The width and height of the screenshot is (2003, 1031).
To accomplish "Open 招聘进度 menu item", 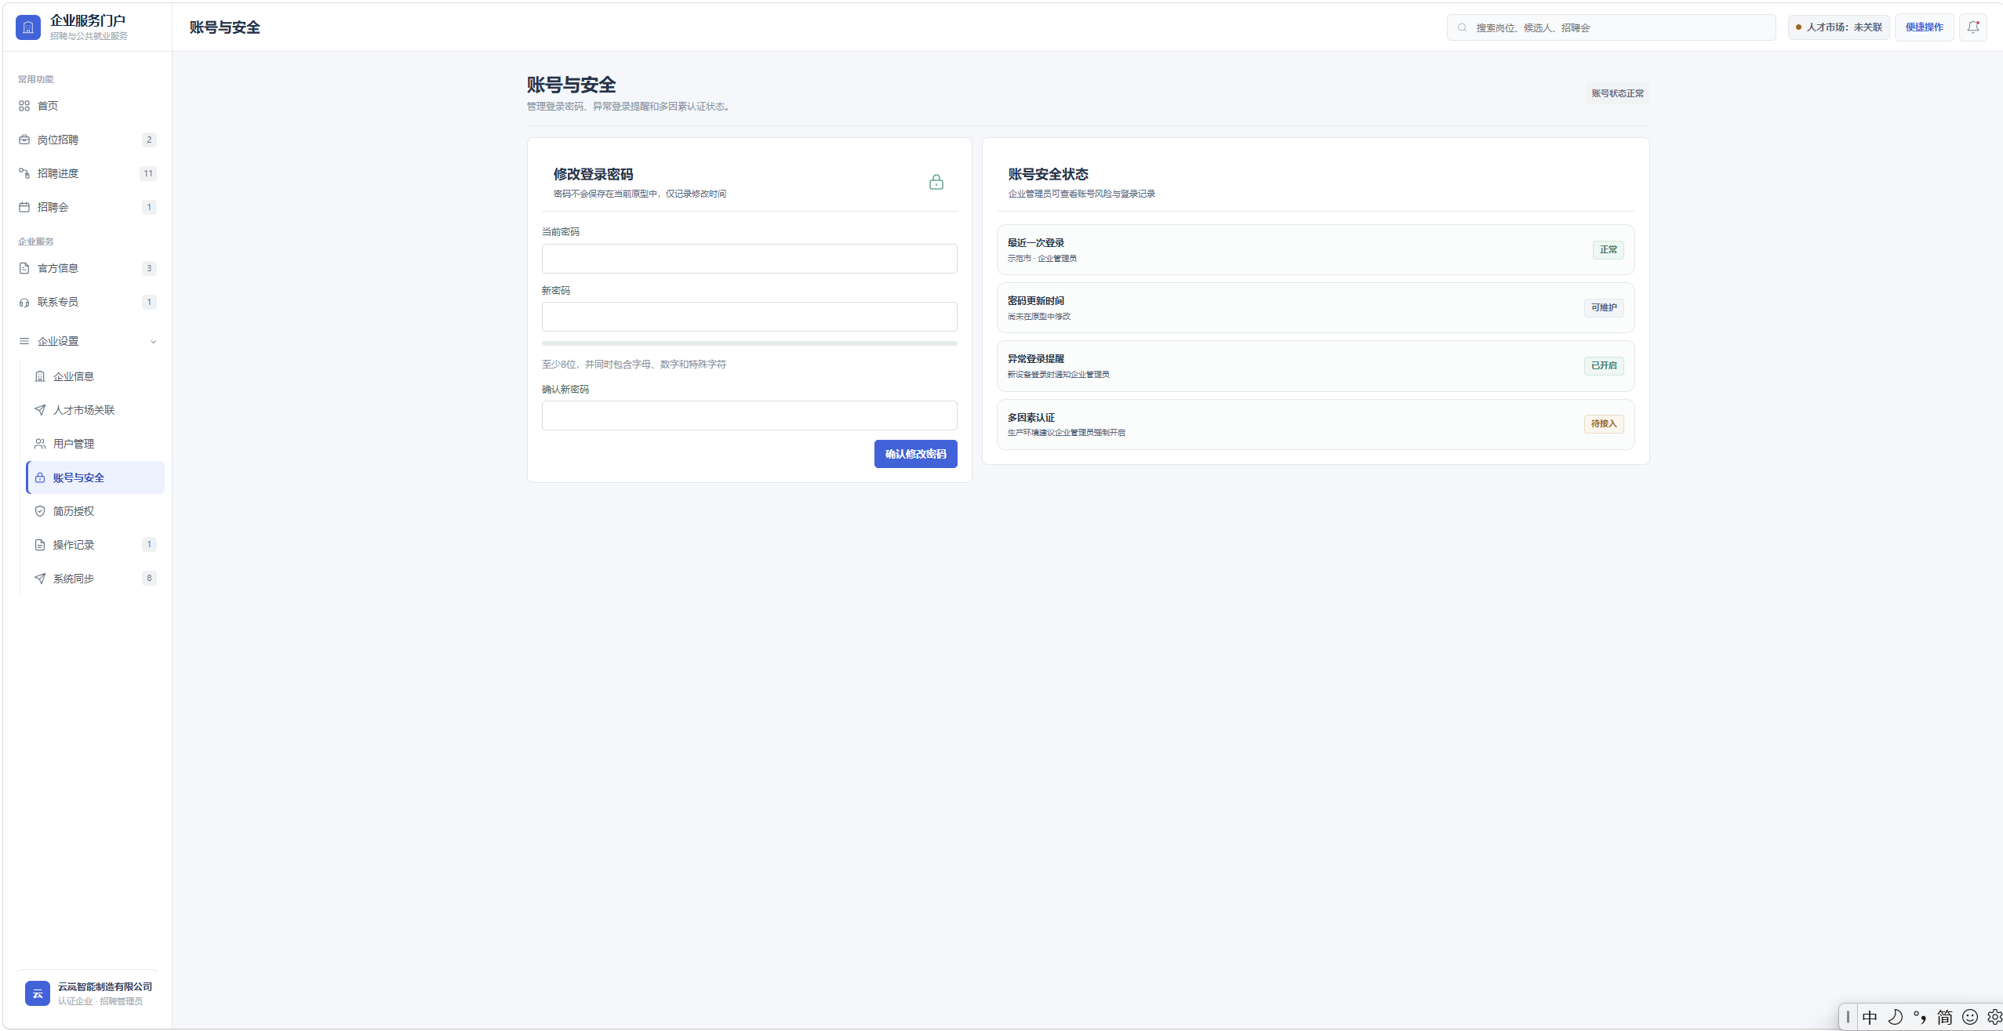I will coord(88,173).
